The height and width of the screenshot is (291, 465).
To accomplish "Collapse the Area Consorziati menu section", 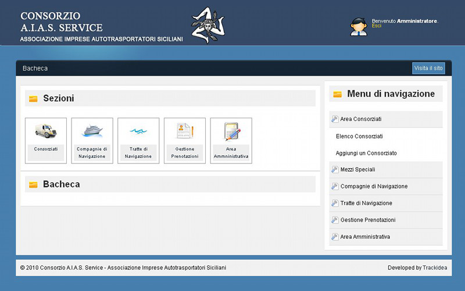I will [x=386, y=119].
